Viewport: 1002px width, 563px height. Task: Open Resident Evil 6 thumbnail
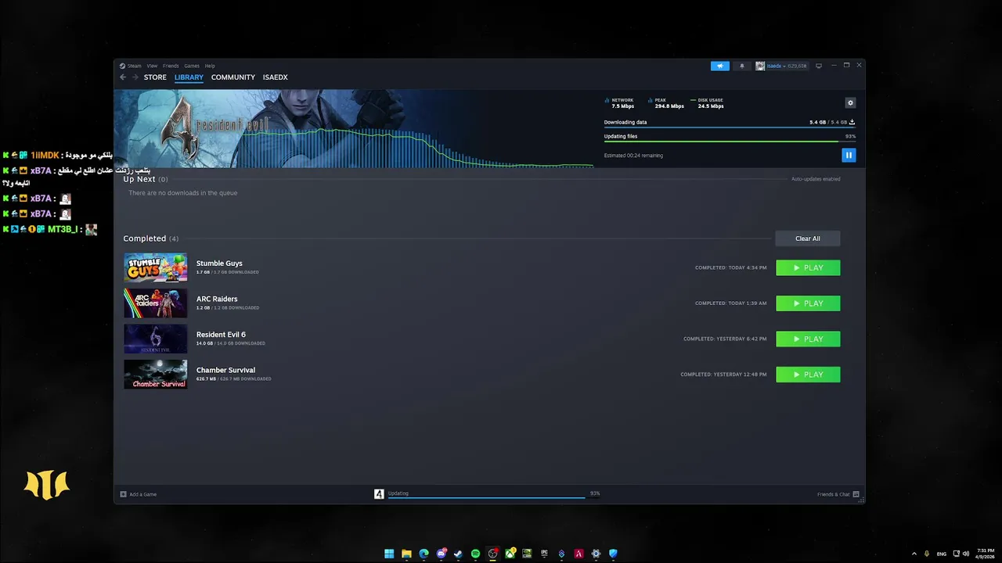point(156,339)
